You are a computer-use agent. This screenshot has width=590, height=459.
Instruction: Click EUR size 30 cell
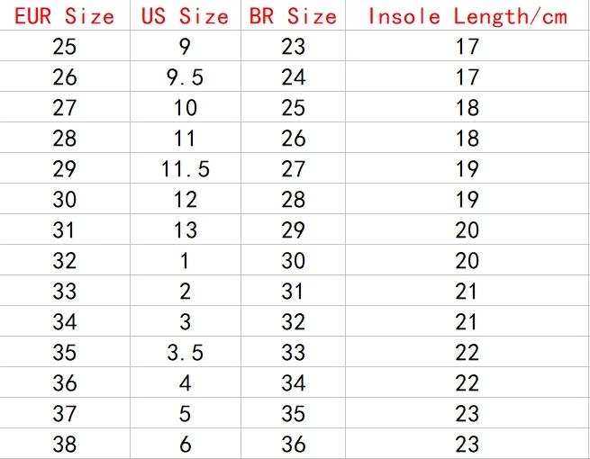pos(64,199)
